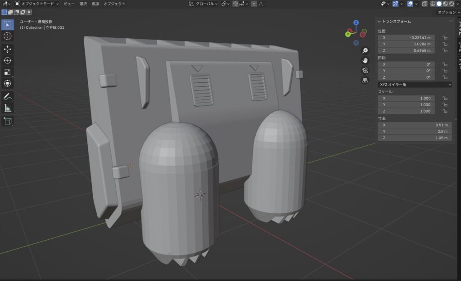This screenshot has width=461, height=281.
Task: Select the Cursor tool in left toolbar
Action: [x=8, y=36]
